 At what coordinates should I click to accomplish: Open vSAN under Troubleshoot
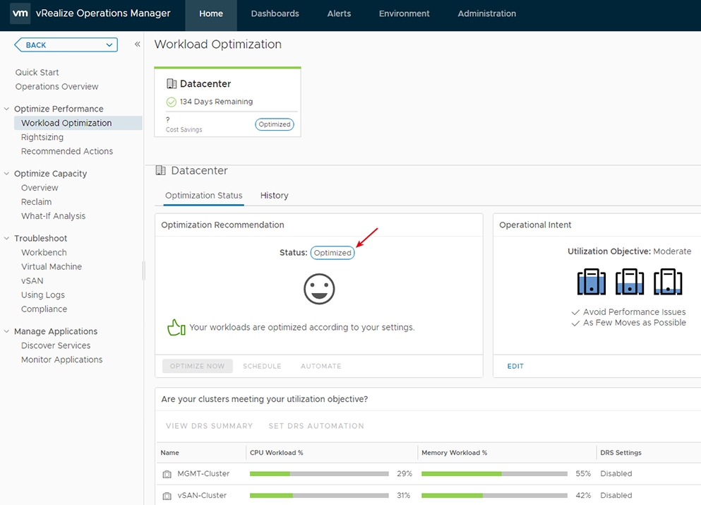tap(32, 281)
